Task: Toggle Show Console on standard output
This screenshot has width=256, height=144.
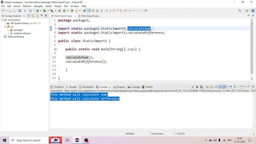Action: pyautogui.click(x=220, y=87)
